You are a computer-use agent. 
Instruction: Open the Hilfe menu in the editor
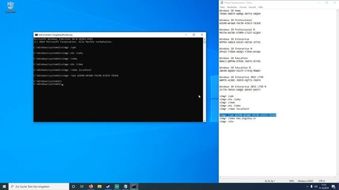(260, 7)
